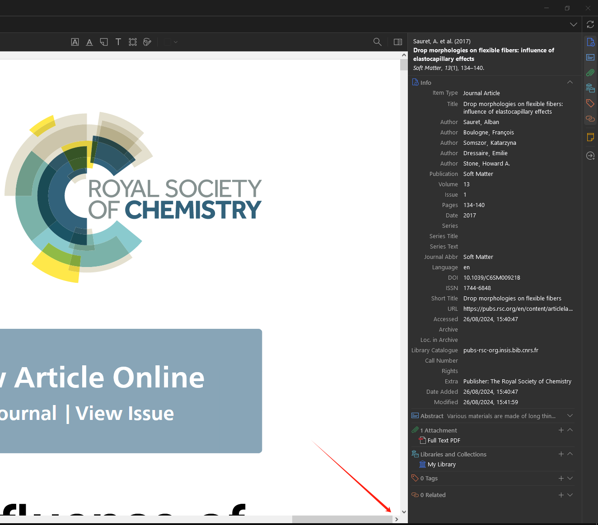Toggle the context item pane

(398, 42)
